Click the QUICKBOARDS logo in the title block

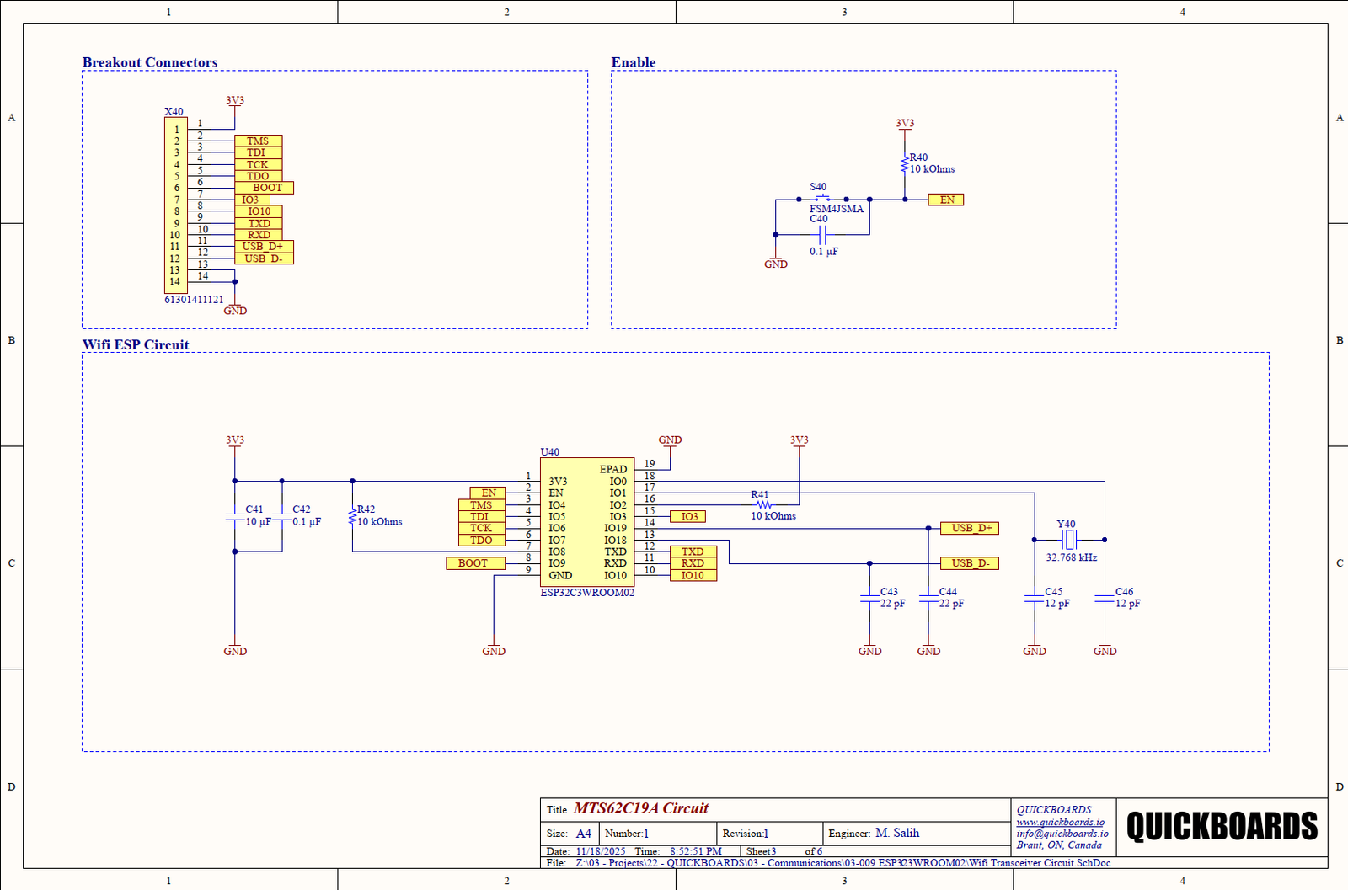click(x=1222, y=826)
